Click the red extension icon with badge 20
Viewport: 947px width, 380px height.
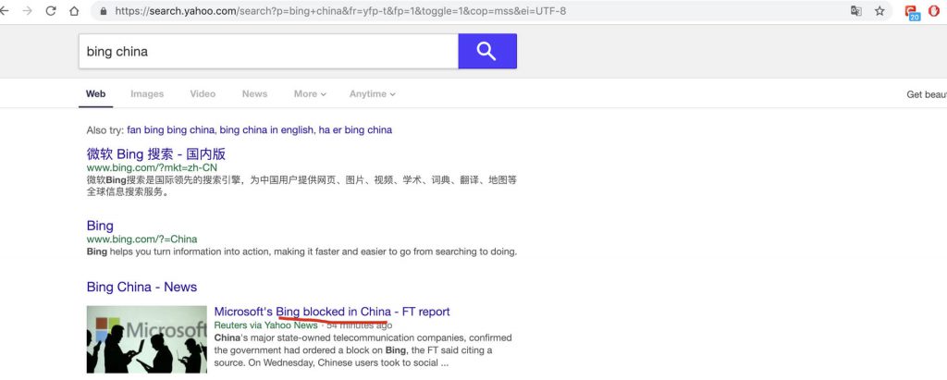(911, 12)
